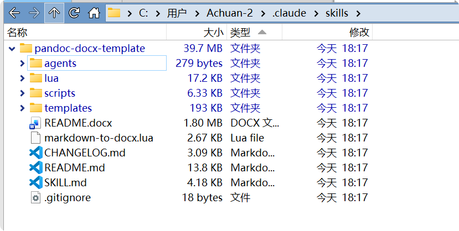Select the SKILL.md file name
Viewport: 459px width, 231px height.
(65, 182)
